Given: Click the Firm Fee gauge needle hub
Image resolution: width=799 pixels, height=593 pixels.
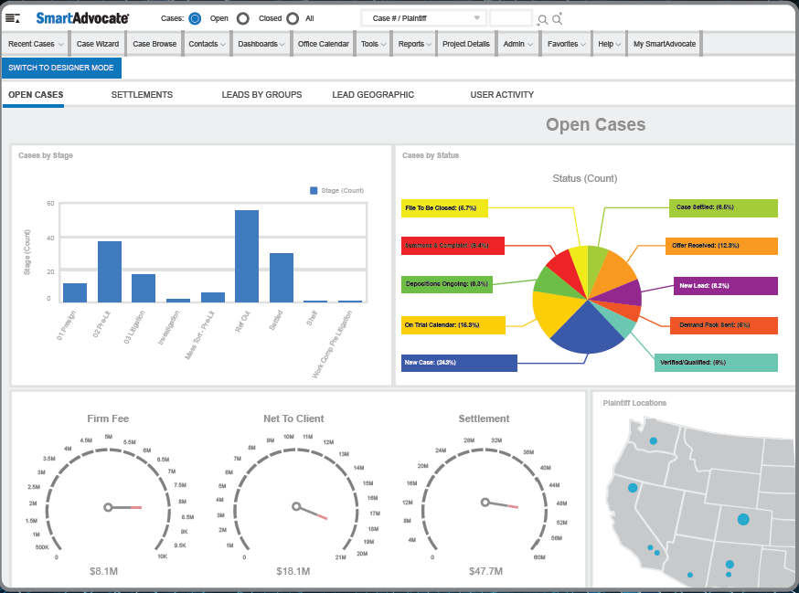Looking at the screenshot, I should tap(108, 506).
